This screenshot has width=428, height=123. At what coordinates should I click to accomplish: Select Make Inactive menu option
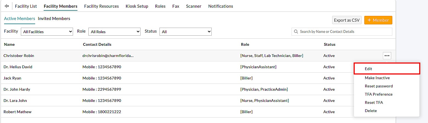377,78
